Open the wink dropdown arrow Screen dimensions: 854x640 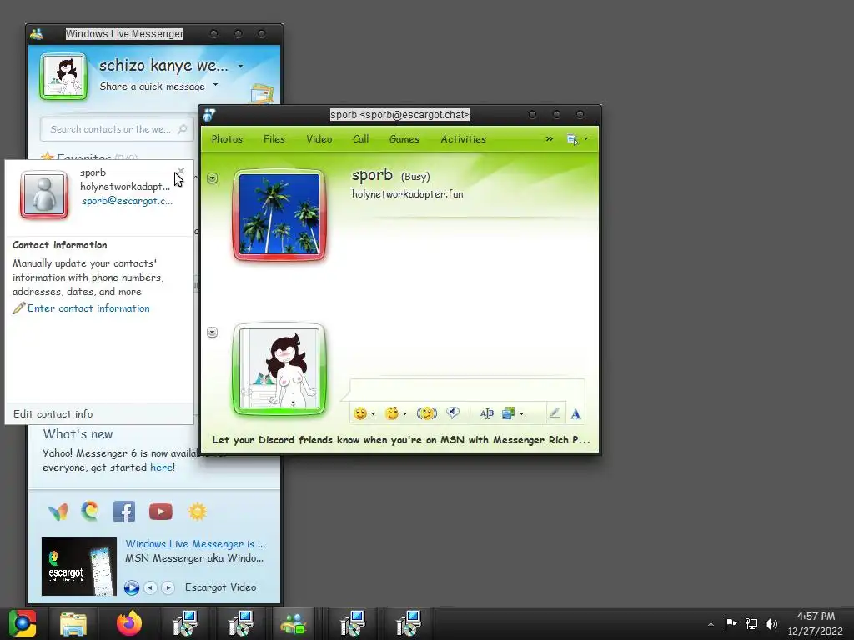pos(404,414)
